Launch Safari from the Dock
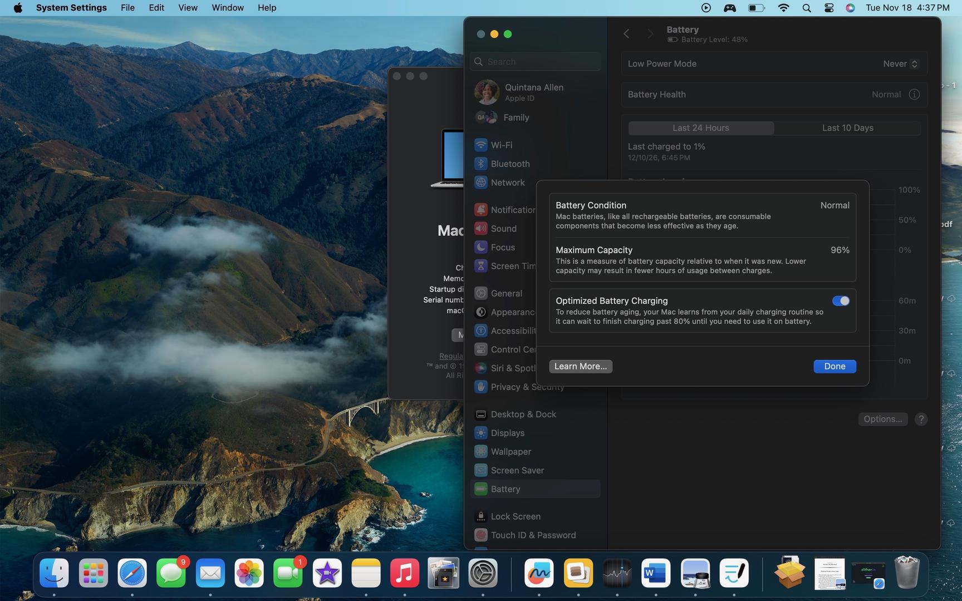 (x=132, y=574)
